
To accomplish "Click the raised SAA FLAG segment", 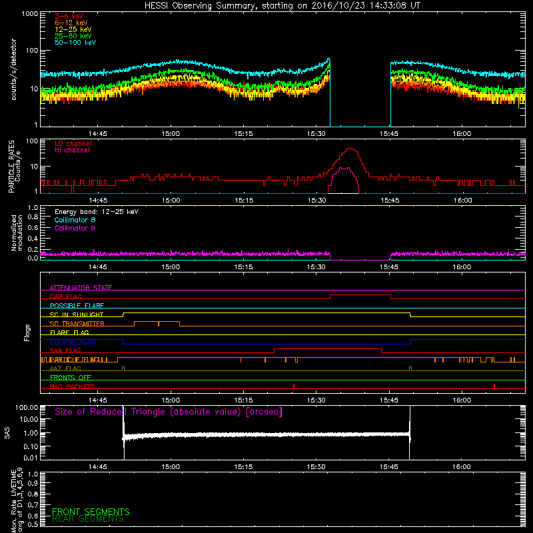I will (328, 349).
